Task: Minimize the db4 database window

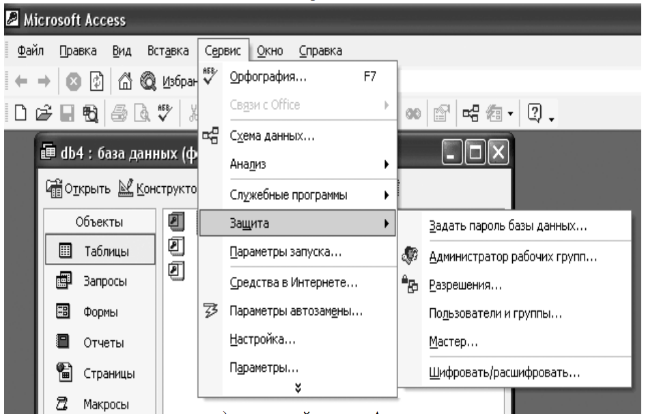Action: [451, 152]
